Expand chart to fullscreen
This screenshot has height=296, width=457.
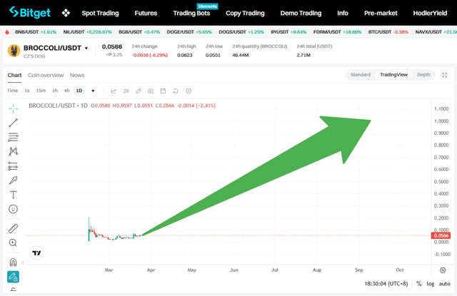click(x=444, y=75)
